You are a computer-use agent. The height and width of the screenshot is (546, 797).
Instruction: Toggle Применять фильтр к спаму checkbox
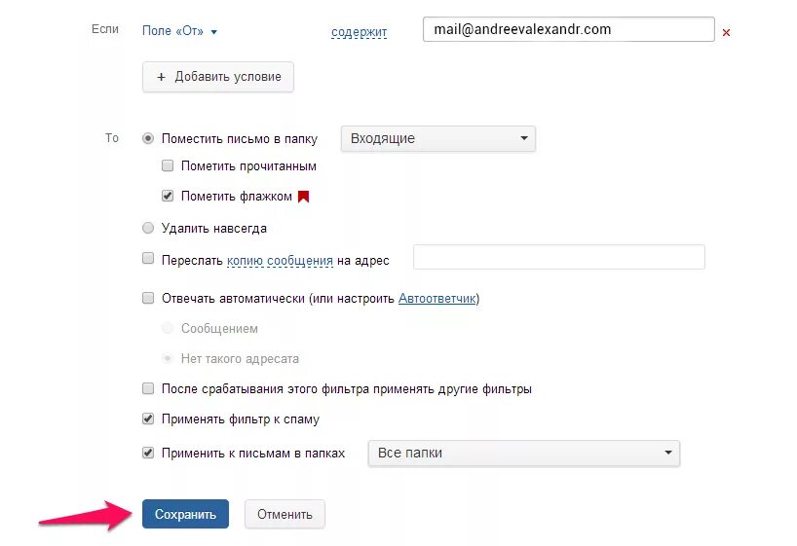(148, 419)
